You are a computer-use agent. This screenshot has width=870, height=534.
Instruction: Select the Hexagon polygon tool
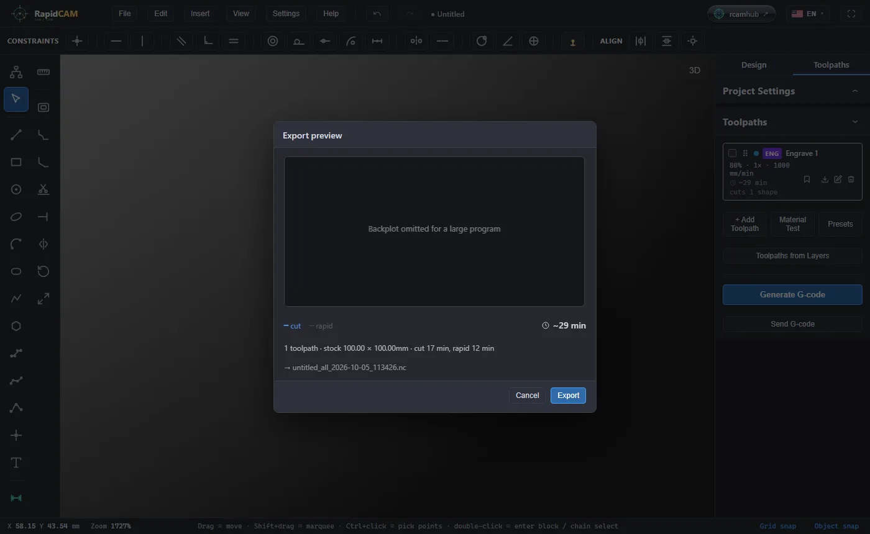(16, 326)
